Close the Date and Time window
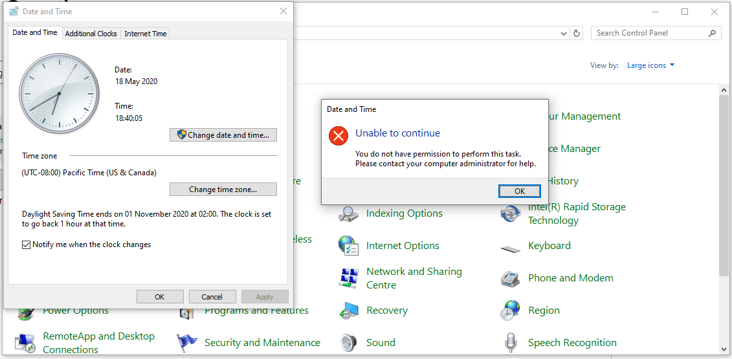This screenshot has width=732, height=359. tap(283, 11)
